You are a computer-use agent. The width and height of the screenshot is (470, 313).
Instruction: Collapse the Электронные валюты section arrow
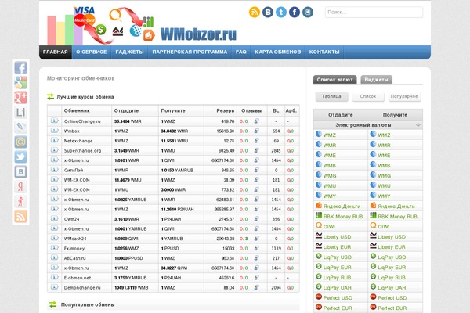click(418, 125)
